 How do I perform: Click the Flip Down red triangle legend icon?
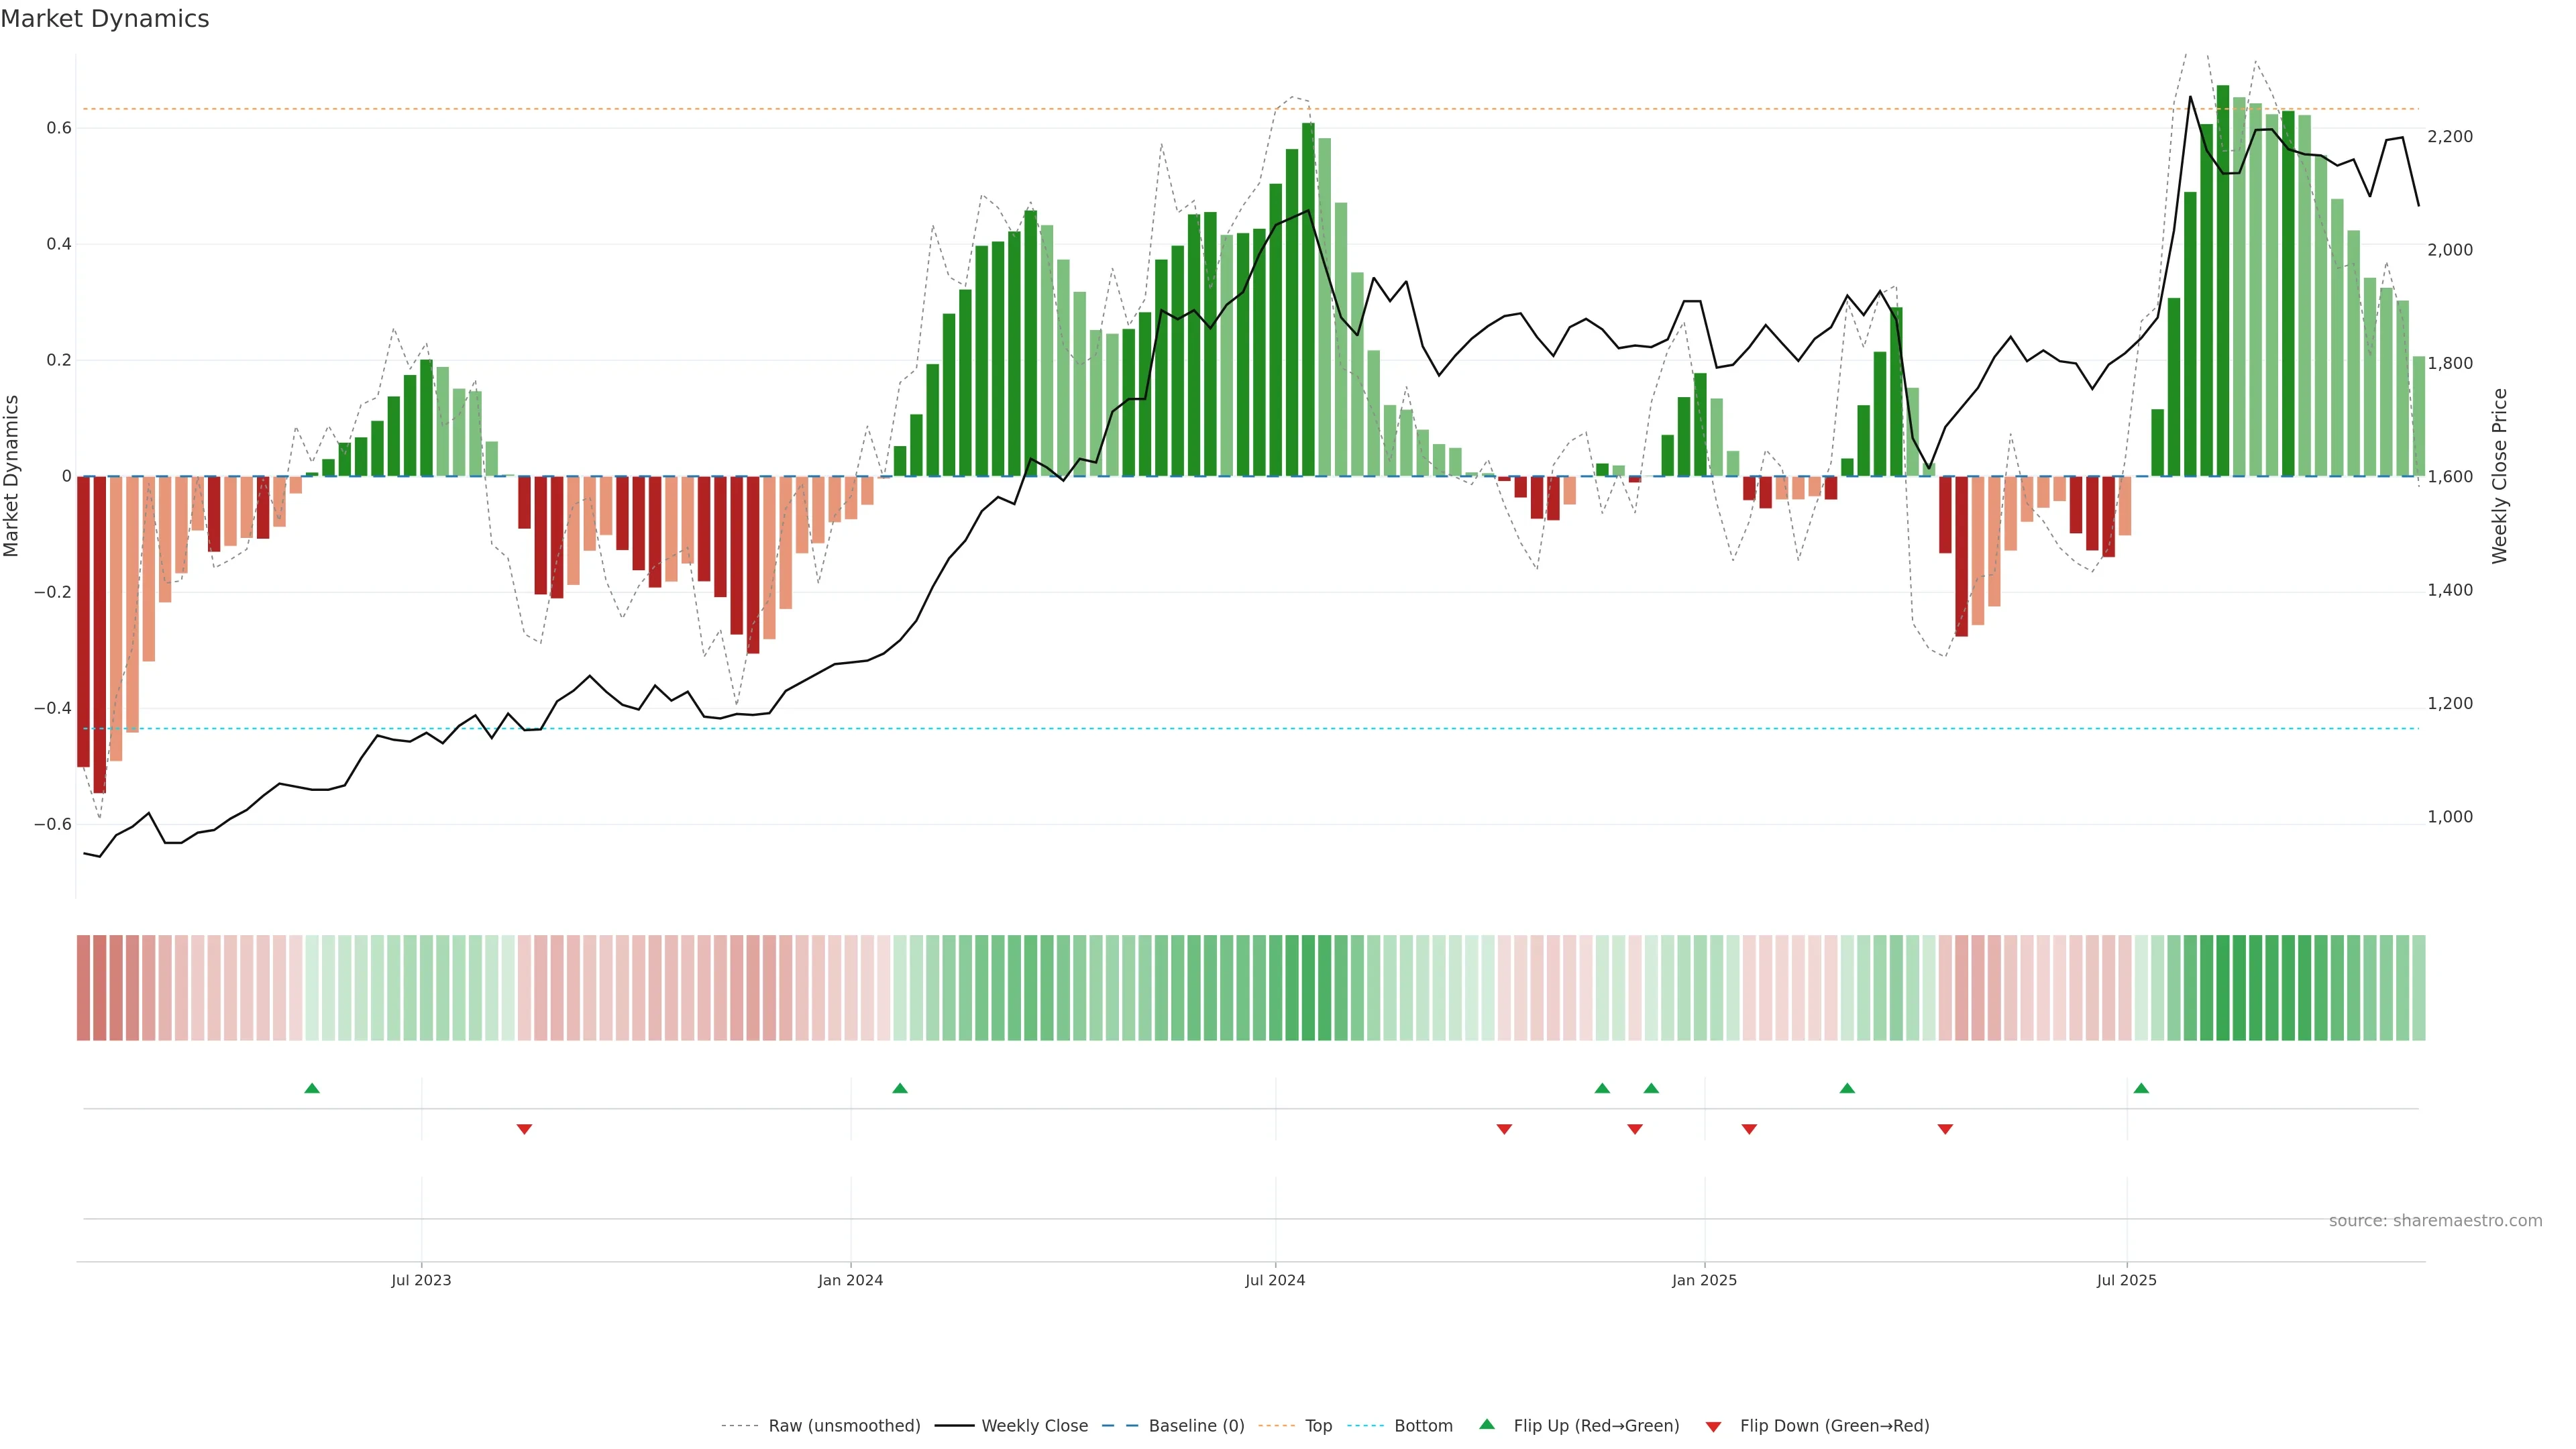click(x=1713, y=1426)
